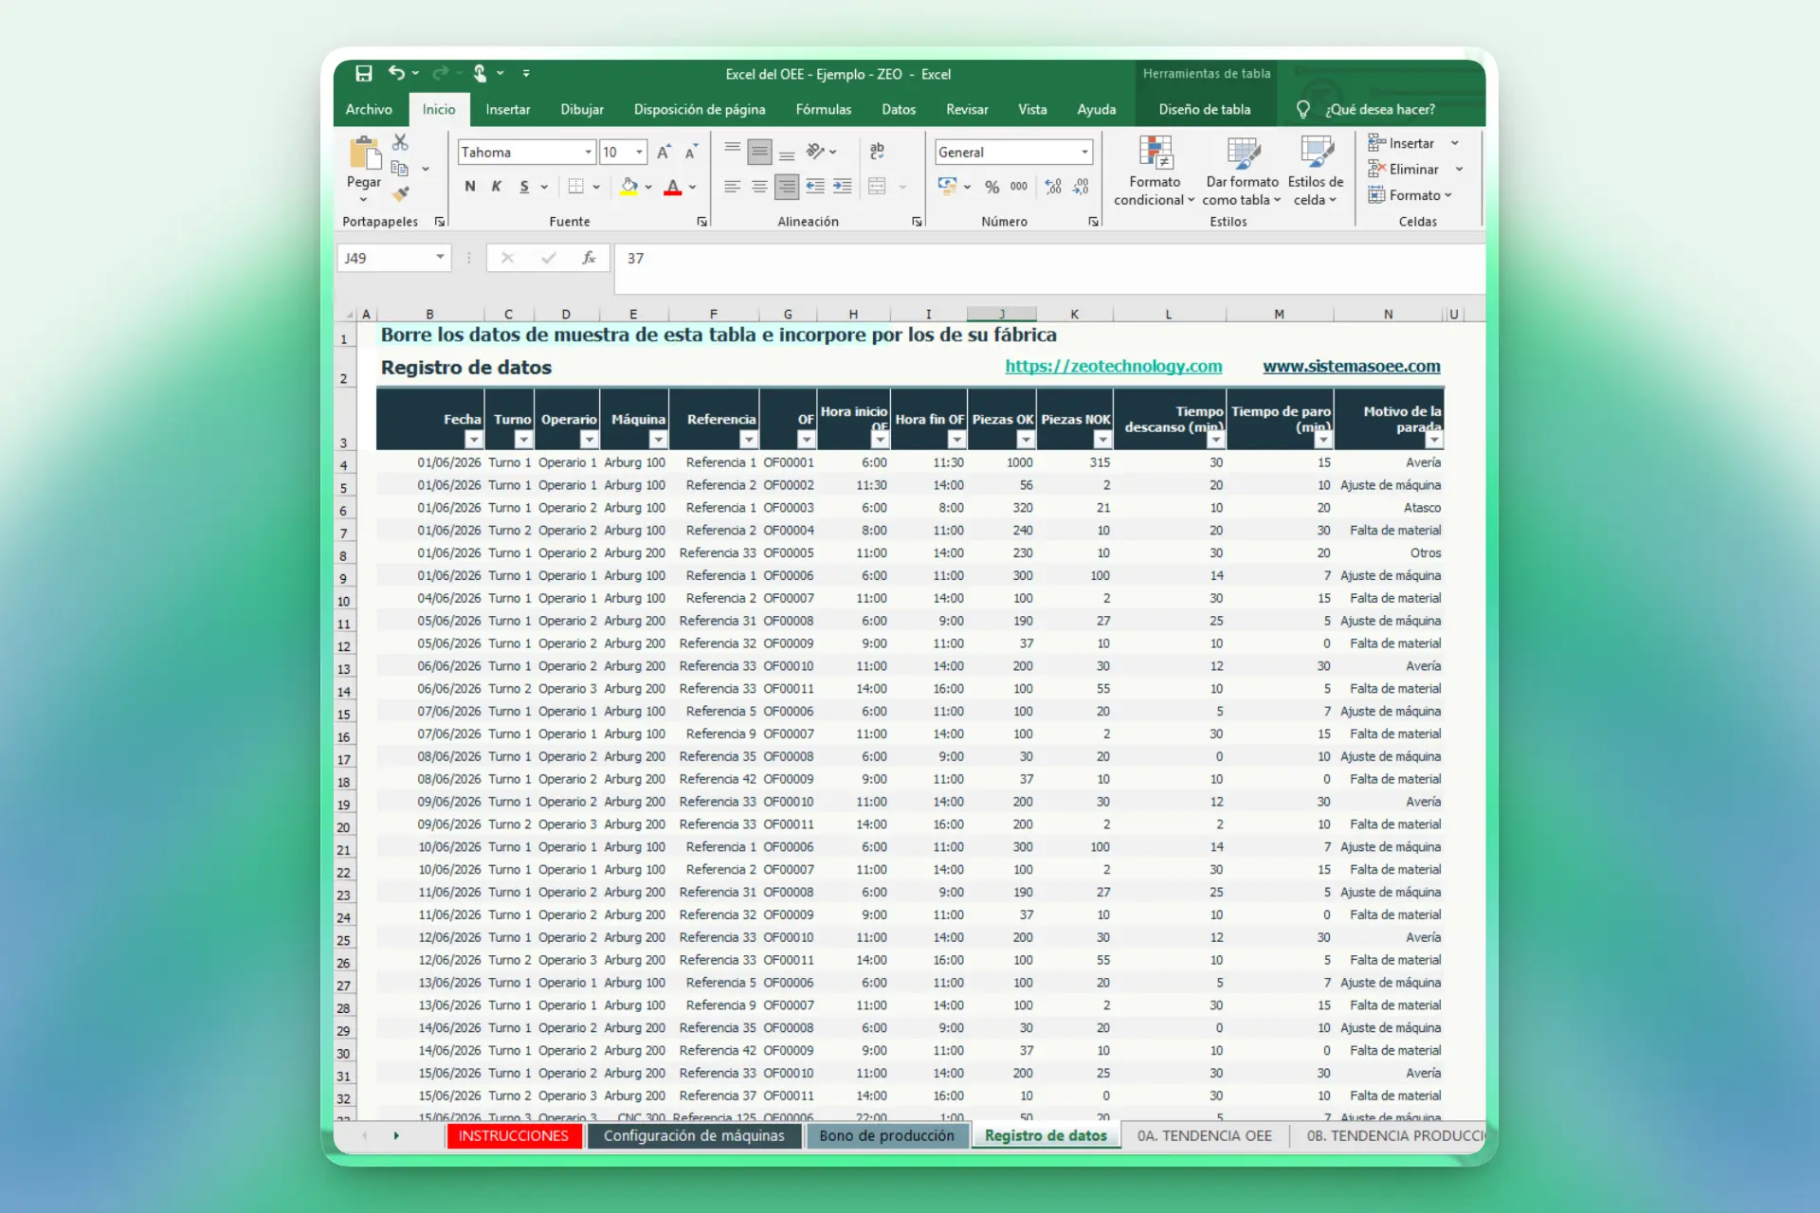Toggle the right-align text button
1820x1213 pixels.
[x=786, y=187]
